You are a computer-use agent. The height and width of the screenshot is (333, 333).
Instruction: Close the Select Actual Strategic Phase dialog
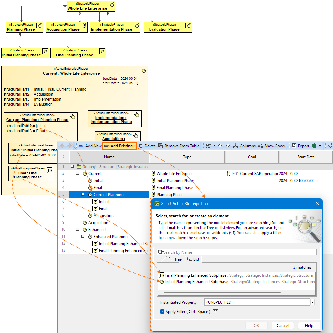(x=317, y=204)
